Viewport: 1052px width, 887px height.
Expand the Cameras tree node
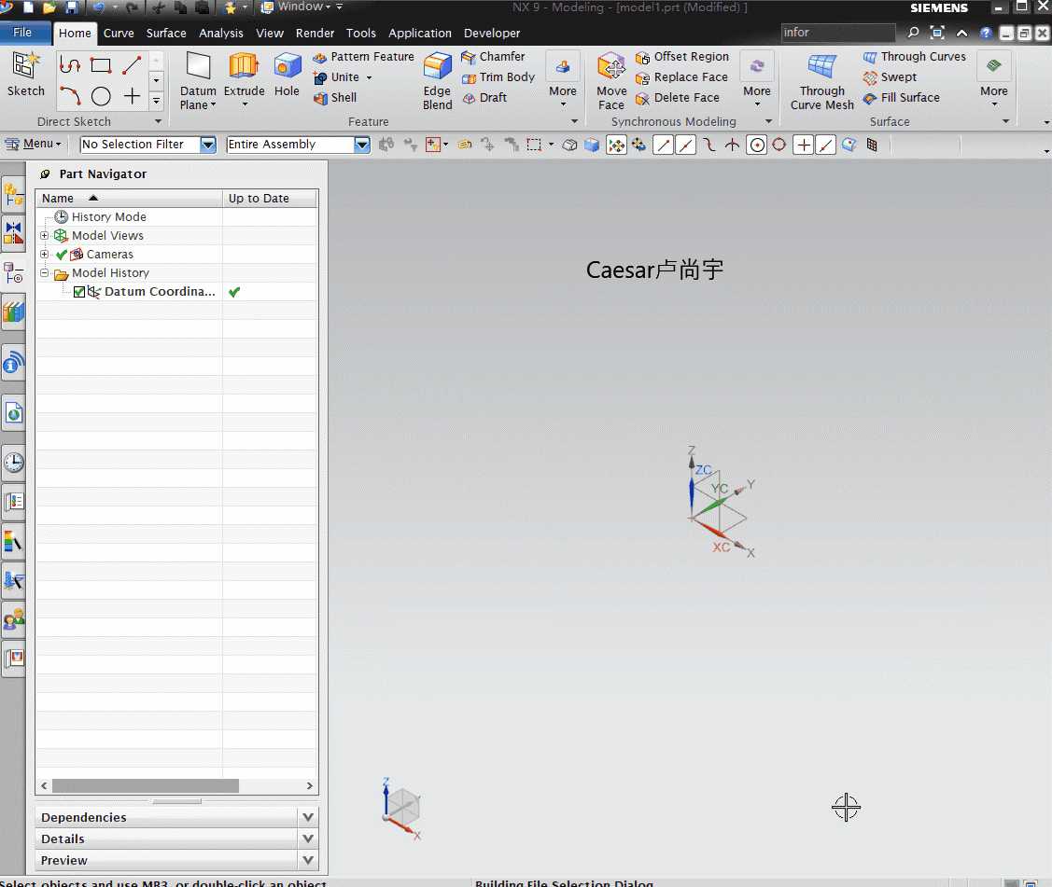[44, 254]
